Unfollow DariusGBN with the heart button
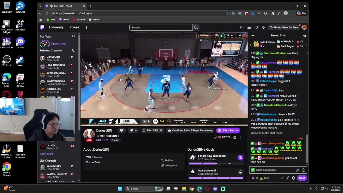 point(121,130)
